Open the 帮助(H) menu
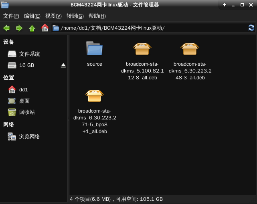 click(97, 16)
